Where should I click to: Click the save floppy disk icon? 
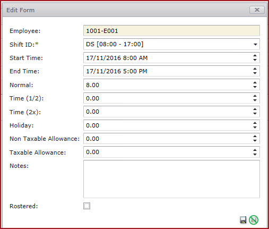click(243, 220)
